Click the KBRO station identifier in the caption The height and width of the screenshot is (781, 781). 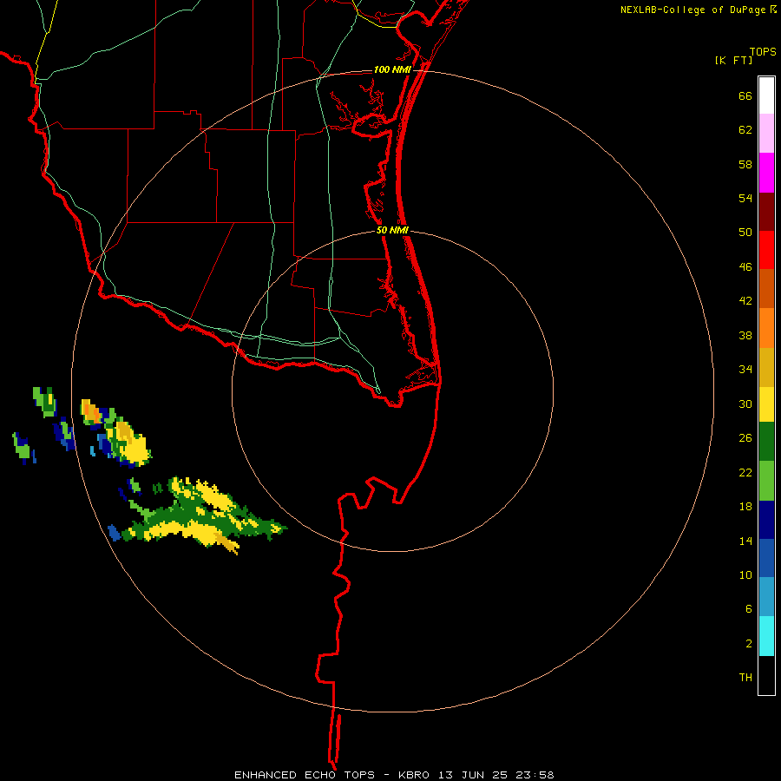click(415, 775)
